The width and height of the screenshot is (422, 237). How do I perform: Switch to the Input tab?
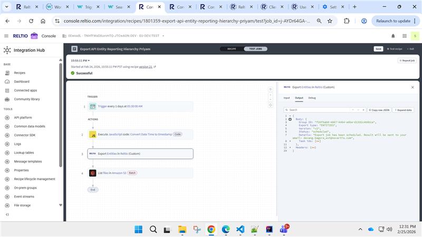click(286, 98)
